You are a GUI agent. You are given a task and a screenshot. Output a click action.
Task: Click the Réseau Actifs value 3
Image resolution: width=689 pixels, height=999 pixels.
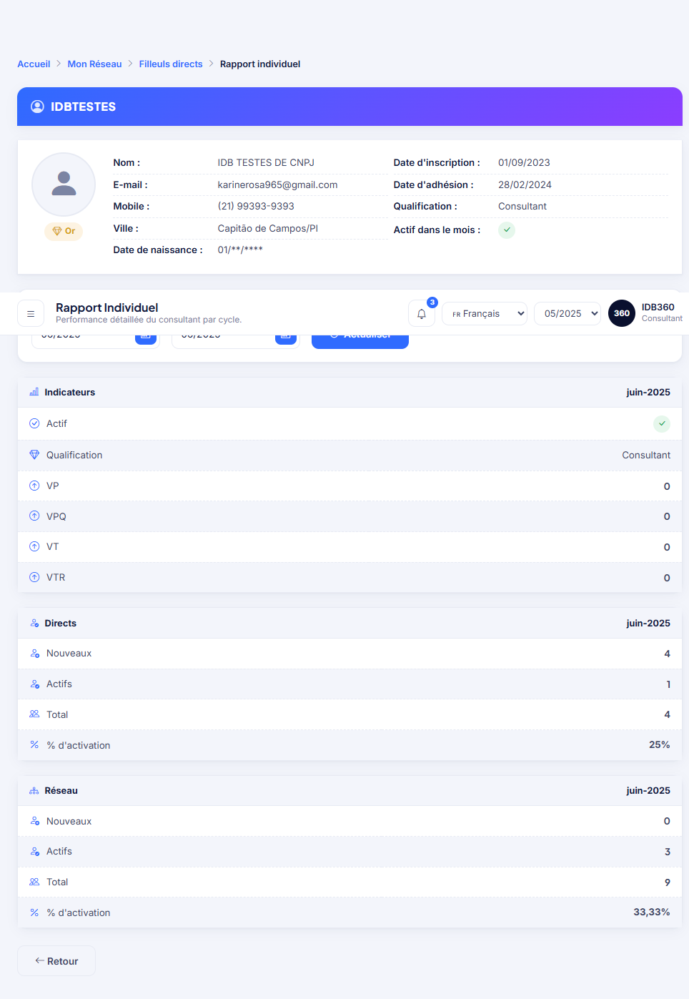pos(668,851)
